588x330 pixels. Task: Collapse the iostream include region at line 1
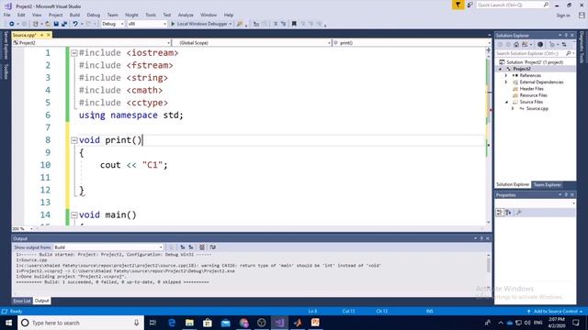click(74, 53)
